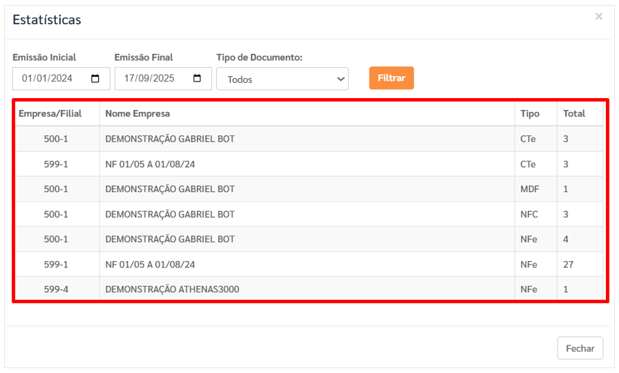
Task: Click the Tipo column header
Action: tap(530, 113)
